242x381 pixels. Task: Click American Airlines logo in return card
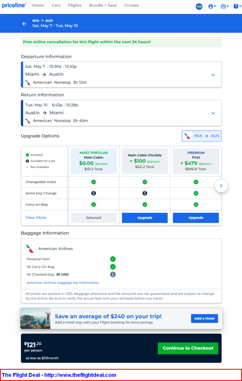tap(28, 121)
